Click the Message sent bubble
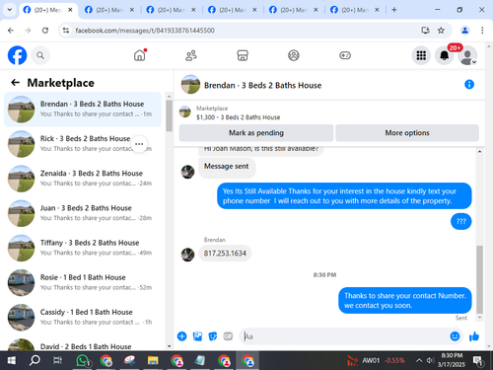Viewport: 493px width, 370px height. [x=227, y=167]
